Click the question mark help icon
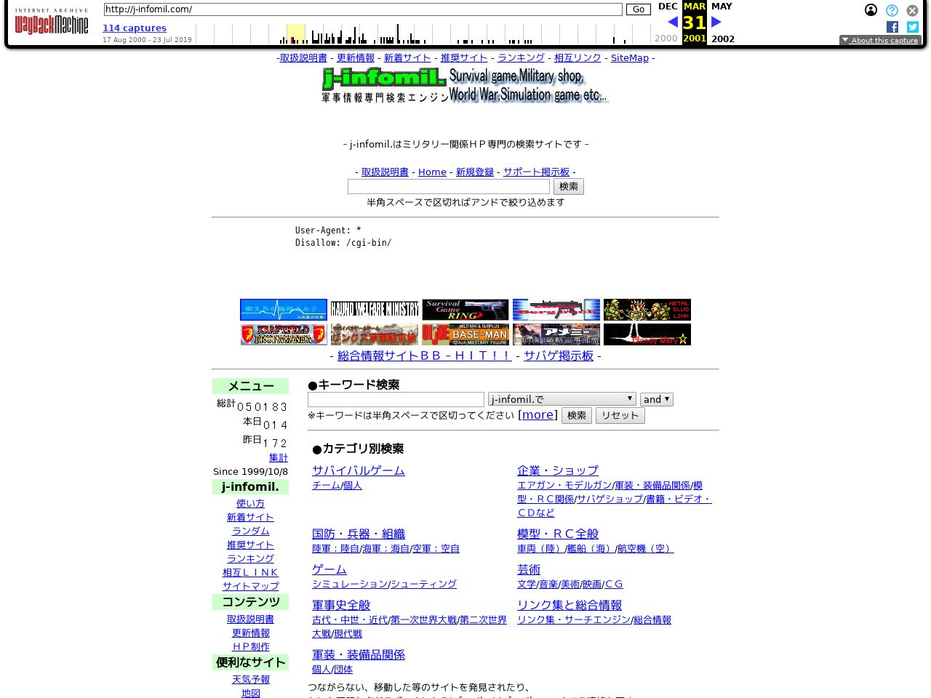 click(892, 10)
